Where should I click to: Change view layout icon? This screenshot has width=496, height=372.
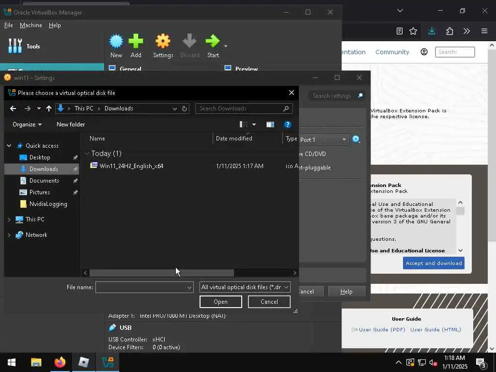click(244, 124)
